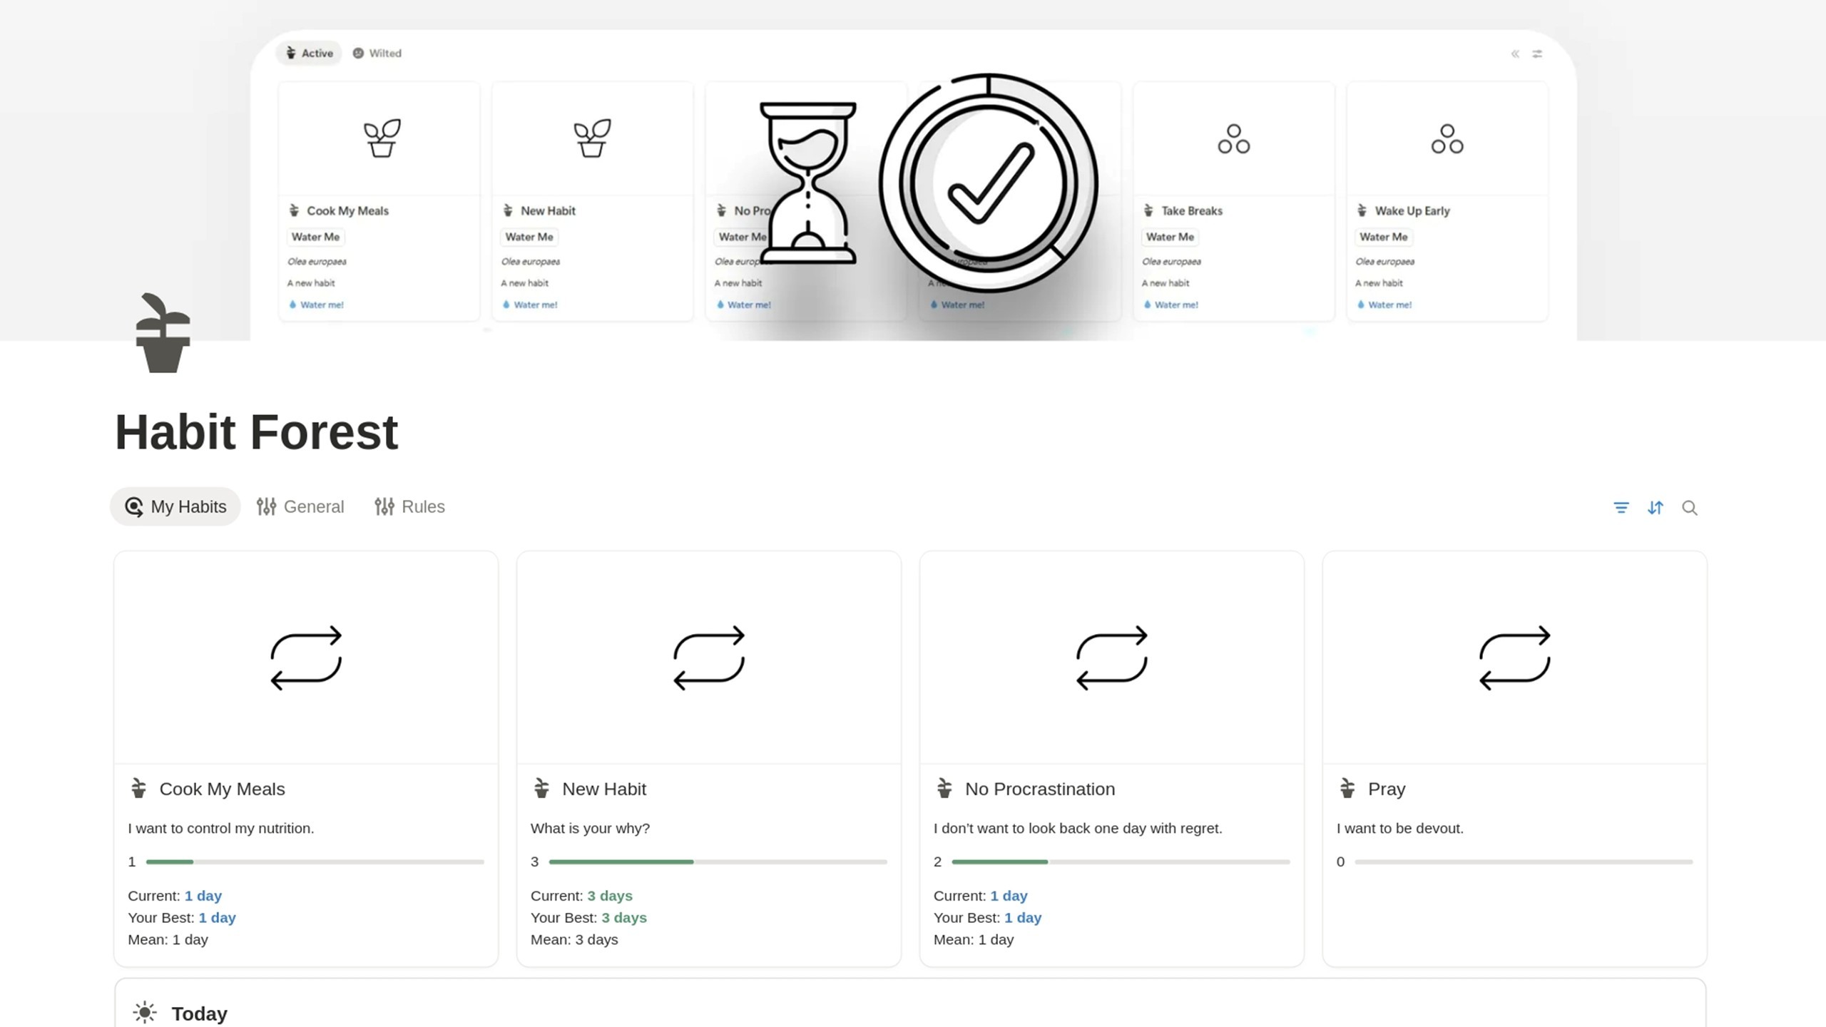The height and width of the screenshot is (1027, 1826).
Task: Open the Rules tab
Action: point(409,506)
